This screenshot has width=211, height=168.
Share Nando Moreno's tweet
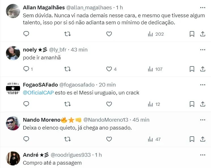pyautogui.click(x=203, y=139)
